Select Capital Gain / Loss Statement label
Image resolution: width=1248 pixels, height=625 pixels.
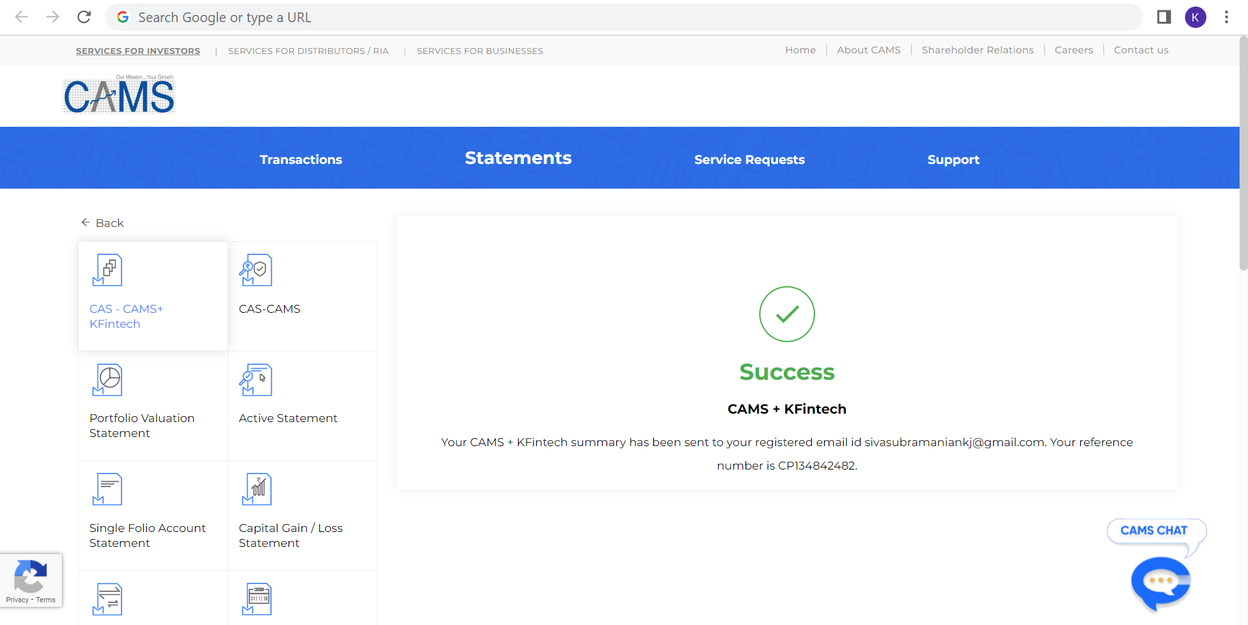point(291,535)
